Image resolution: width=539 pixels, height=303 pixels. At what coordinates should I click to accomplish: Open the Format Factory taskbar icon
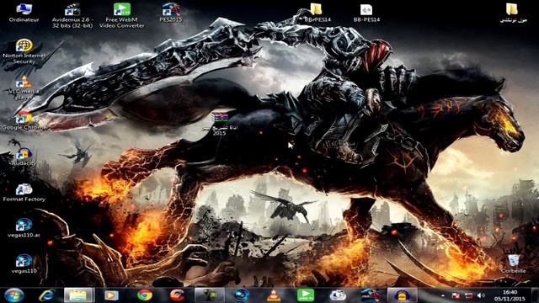point(339,295)
